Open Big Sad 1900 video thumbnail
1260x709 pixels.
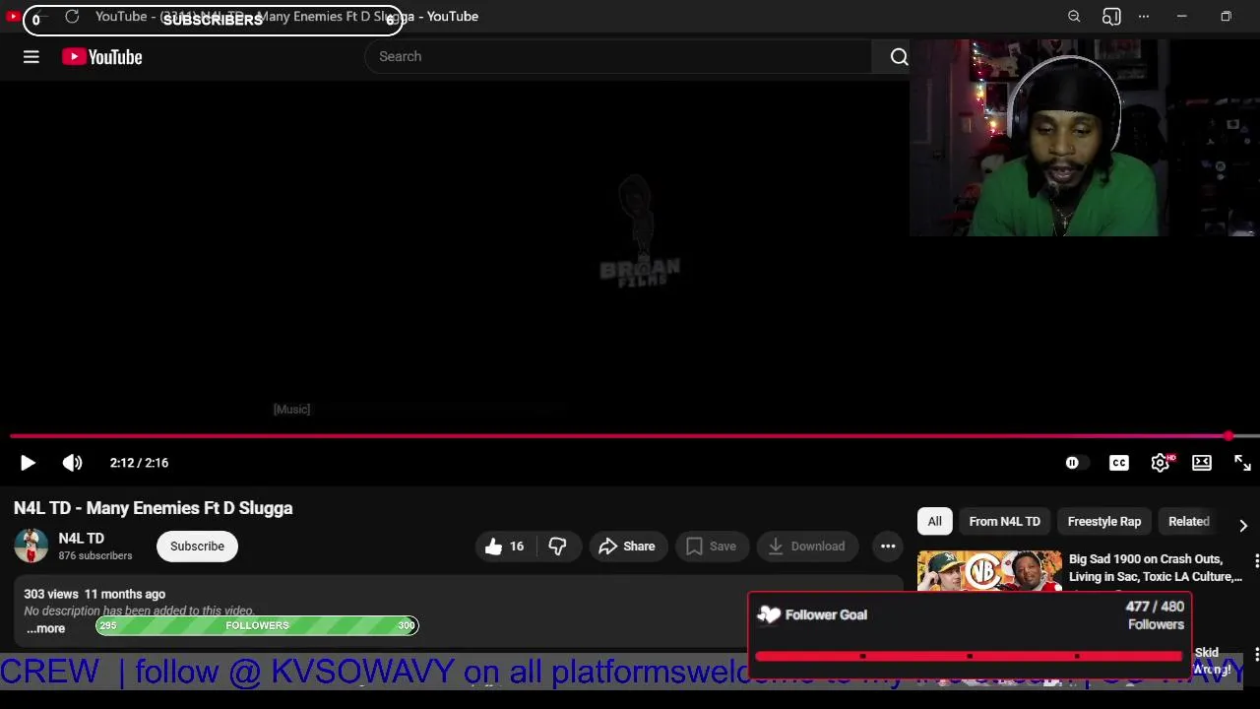[989, 571]
